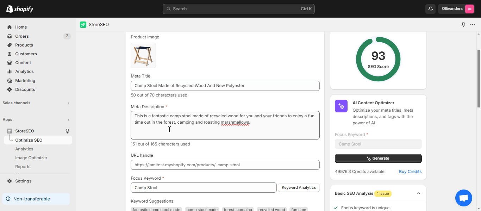This screenshot has width=481, height=211.
Task: Click the search magnifier icon
Action: 169,9
